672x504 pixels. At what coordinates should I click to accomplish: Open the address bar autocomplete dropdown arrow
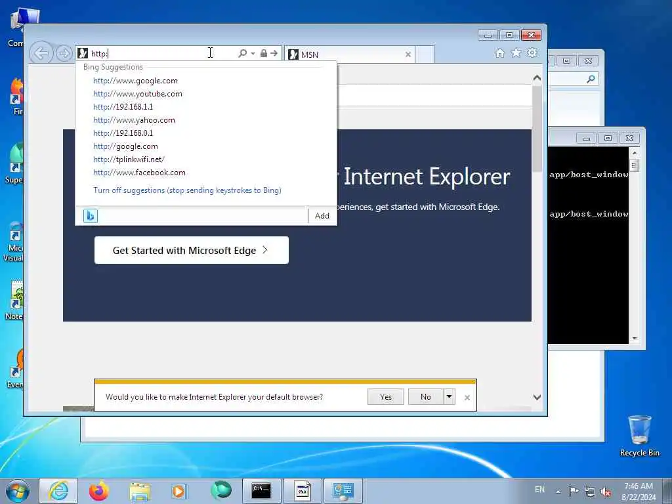coord(253,54)
